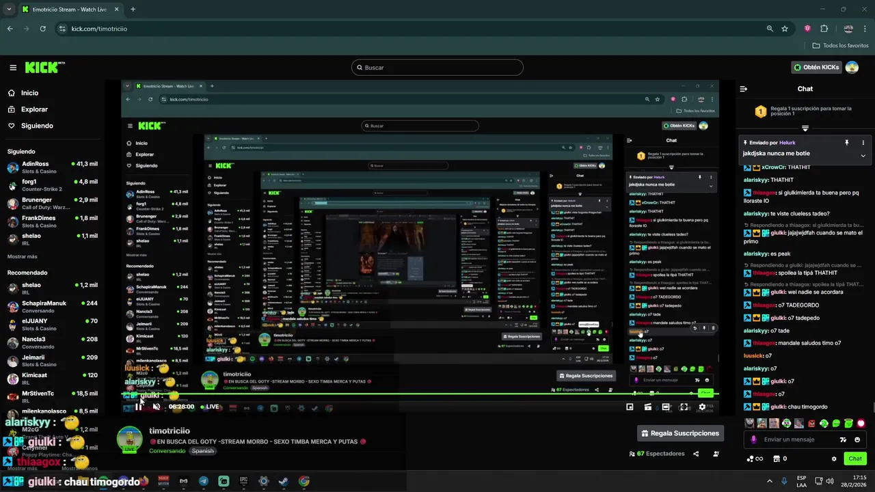Screen dimensions: 875x492
Task: Click Obtén KICKs button
Action: pos(816,68)
